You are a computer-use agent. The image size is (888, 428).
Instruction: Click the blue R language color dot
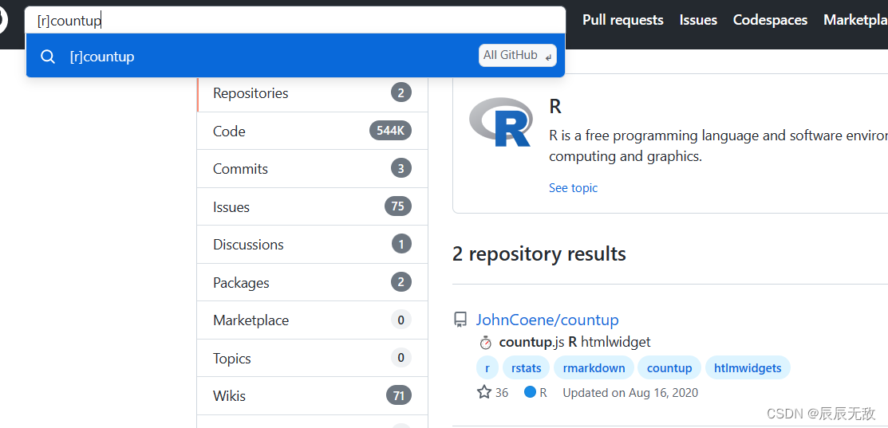coord(530,392)
